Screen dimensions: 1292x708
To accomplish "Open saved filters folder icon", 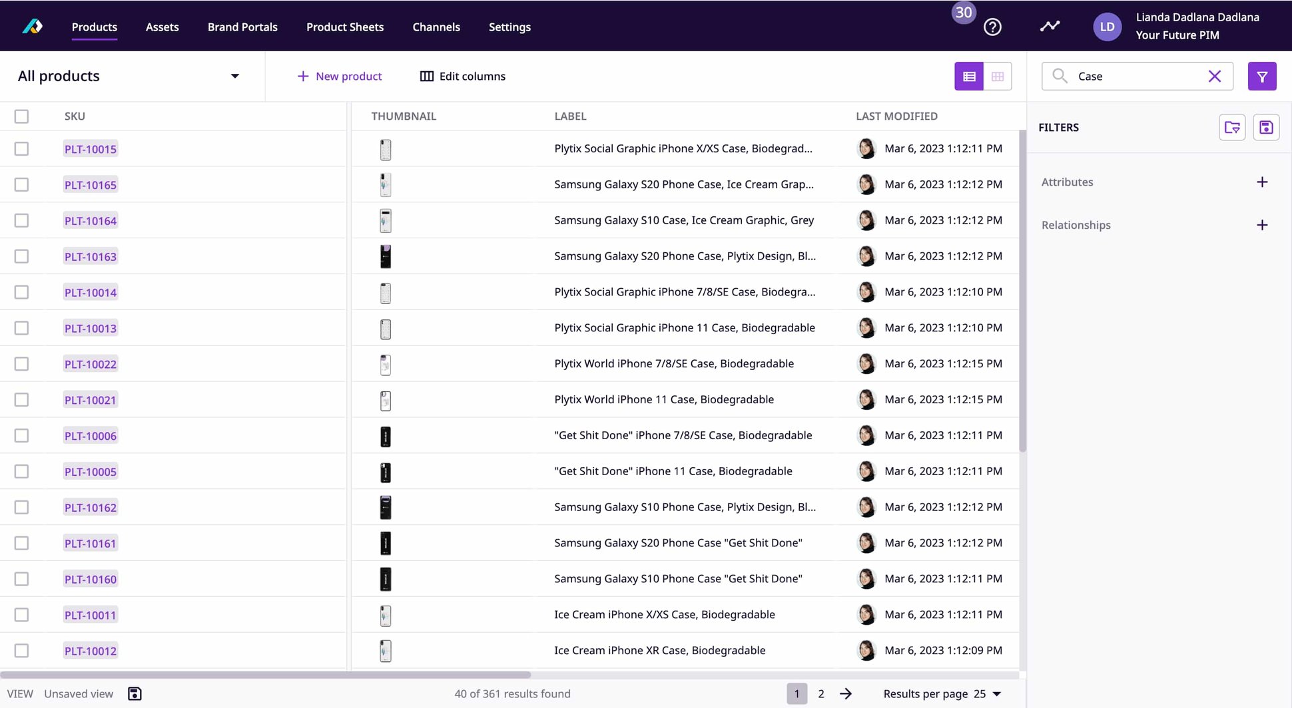I will point(1231,127).
